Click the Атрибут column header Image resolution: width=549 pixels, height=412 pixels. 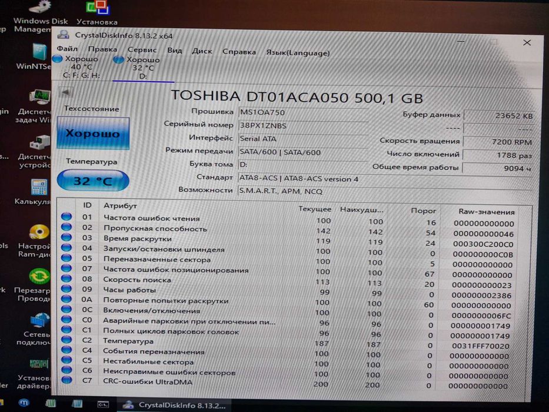pos(120,205)
